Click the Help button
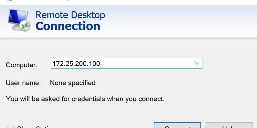Viewport: 257px width, 128px height. coord(229,125)
